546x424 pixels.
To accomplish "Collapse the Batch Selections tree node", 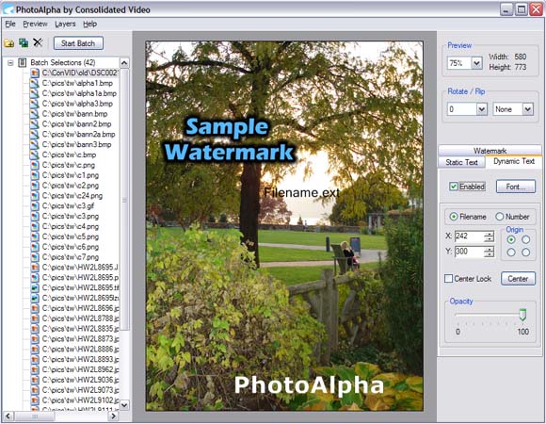I will point(10,63).
